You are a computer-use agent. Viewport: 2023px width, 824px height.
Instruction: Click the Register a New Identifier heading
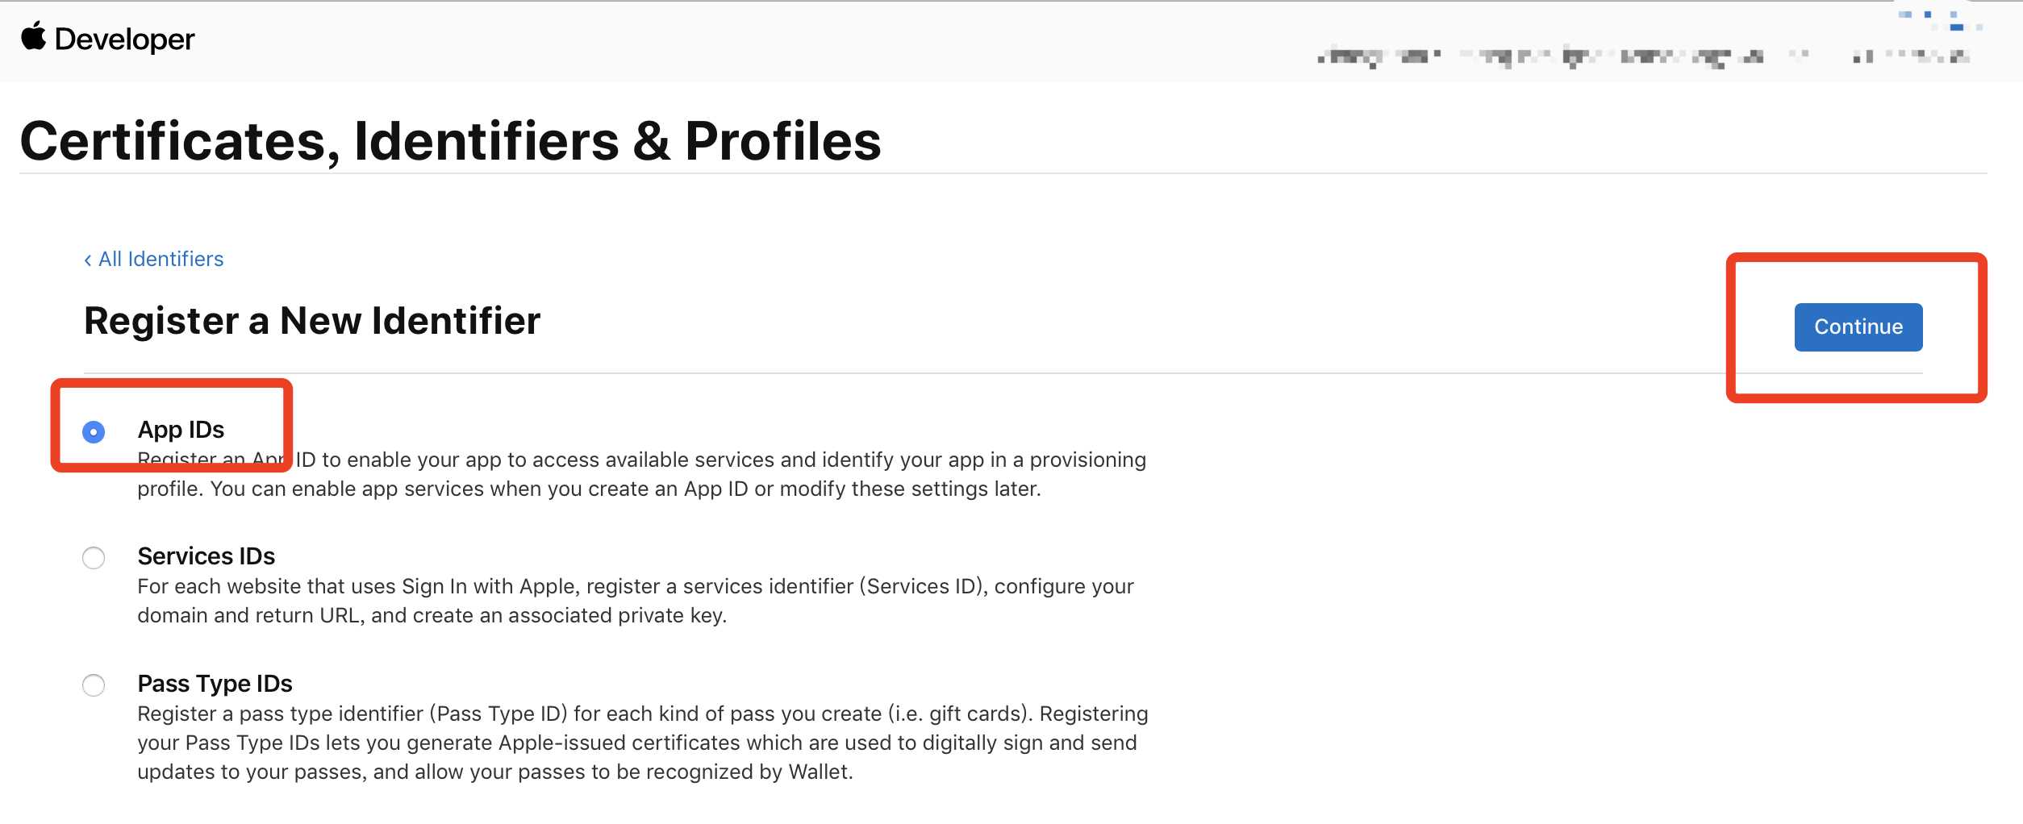(x=312, y=320)
